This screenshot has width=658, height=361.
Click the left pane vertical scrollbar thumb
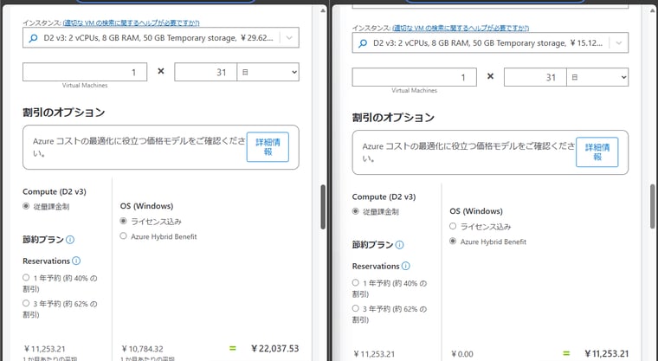(x=323, y=207)
